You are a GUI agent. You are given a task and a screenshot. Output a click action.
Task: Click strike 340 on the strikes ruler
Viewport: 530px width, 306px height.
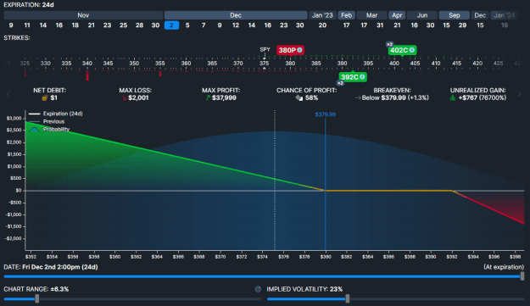[87, 64]
